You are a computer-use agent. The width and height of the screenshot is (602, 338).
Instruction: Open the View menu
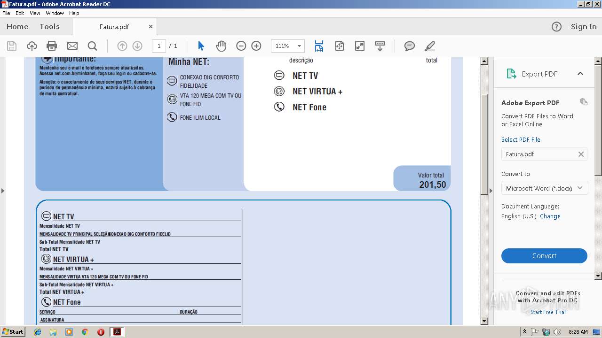click(35, 13)
